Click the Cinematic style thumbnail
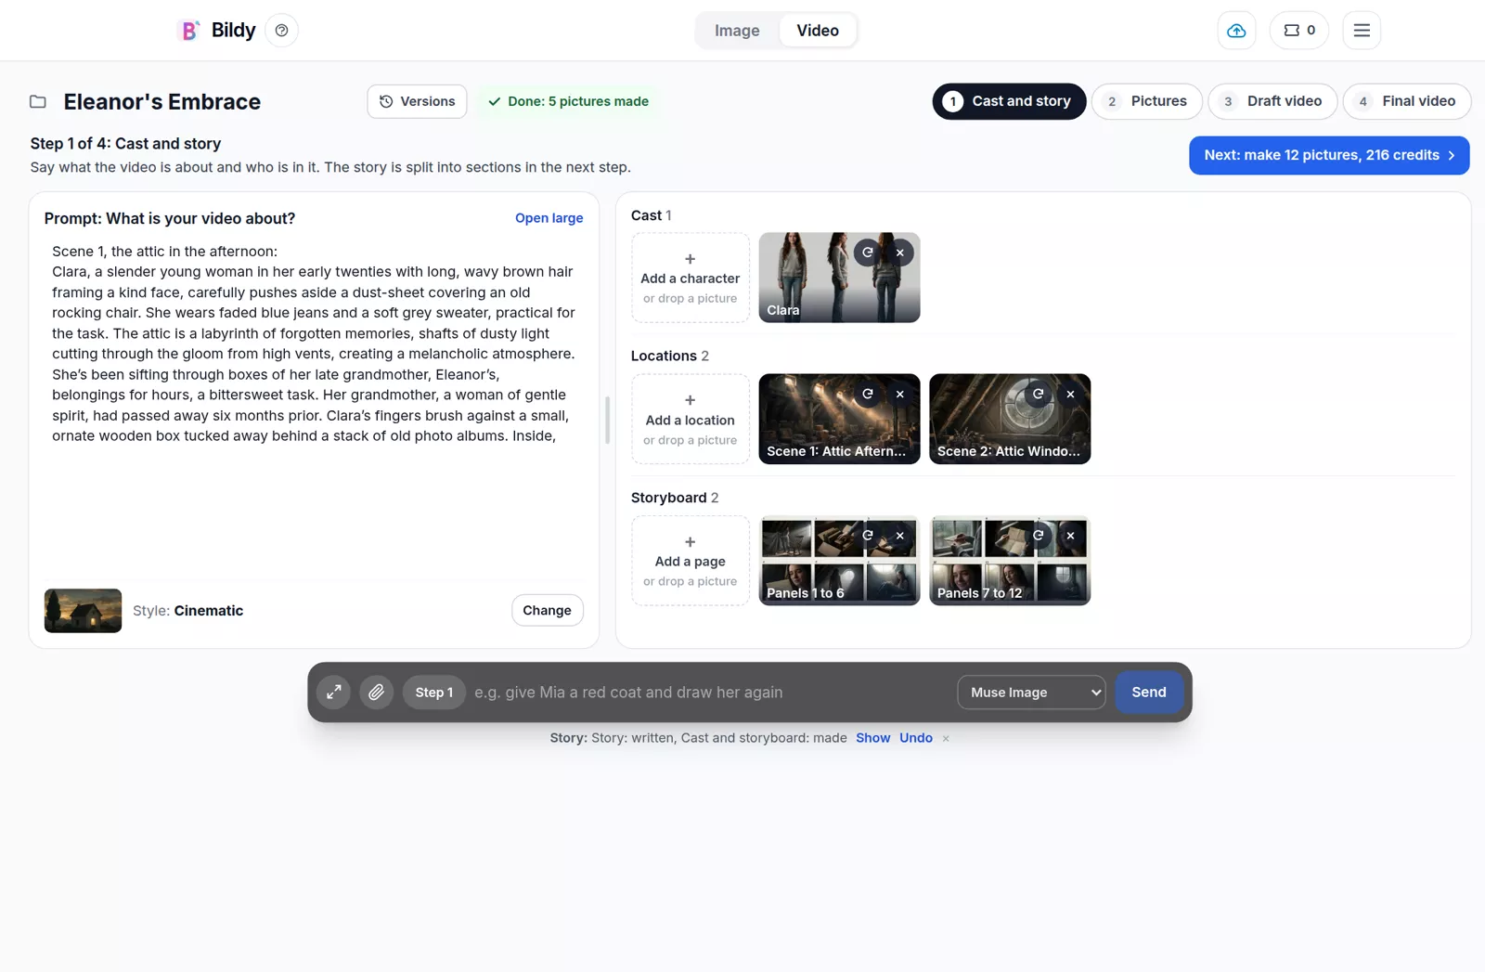 [x=83, y=611]
